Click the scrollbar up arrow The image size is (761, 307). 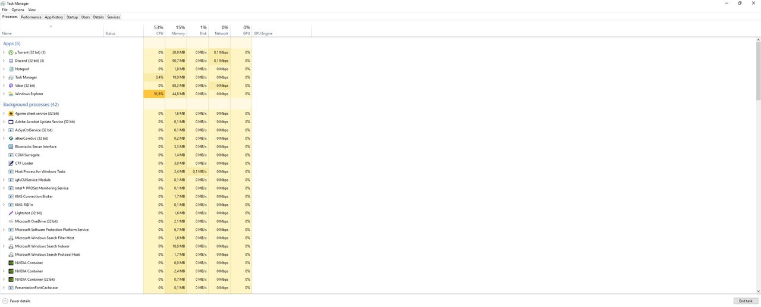tap(758, 40)
